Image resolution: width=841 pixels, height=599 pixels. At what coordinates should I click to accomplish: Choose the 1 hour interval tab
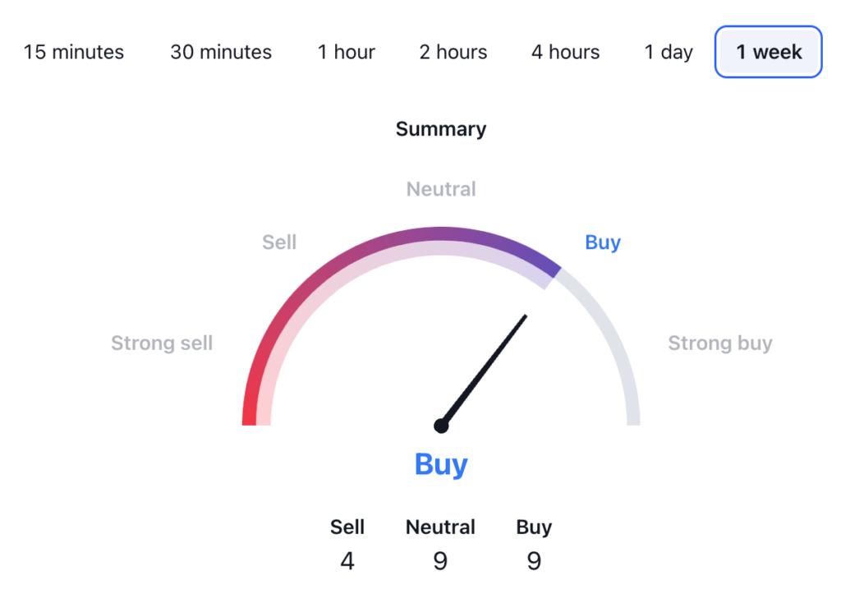point(347,52)
